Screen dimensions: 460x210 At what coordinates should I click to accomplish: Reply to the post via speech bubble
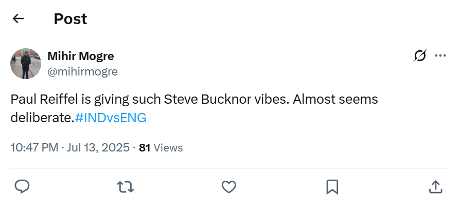point(22,186)
